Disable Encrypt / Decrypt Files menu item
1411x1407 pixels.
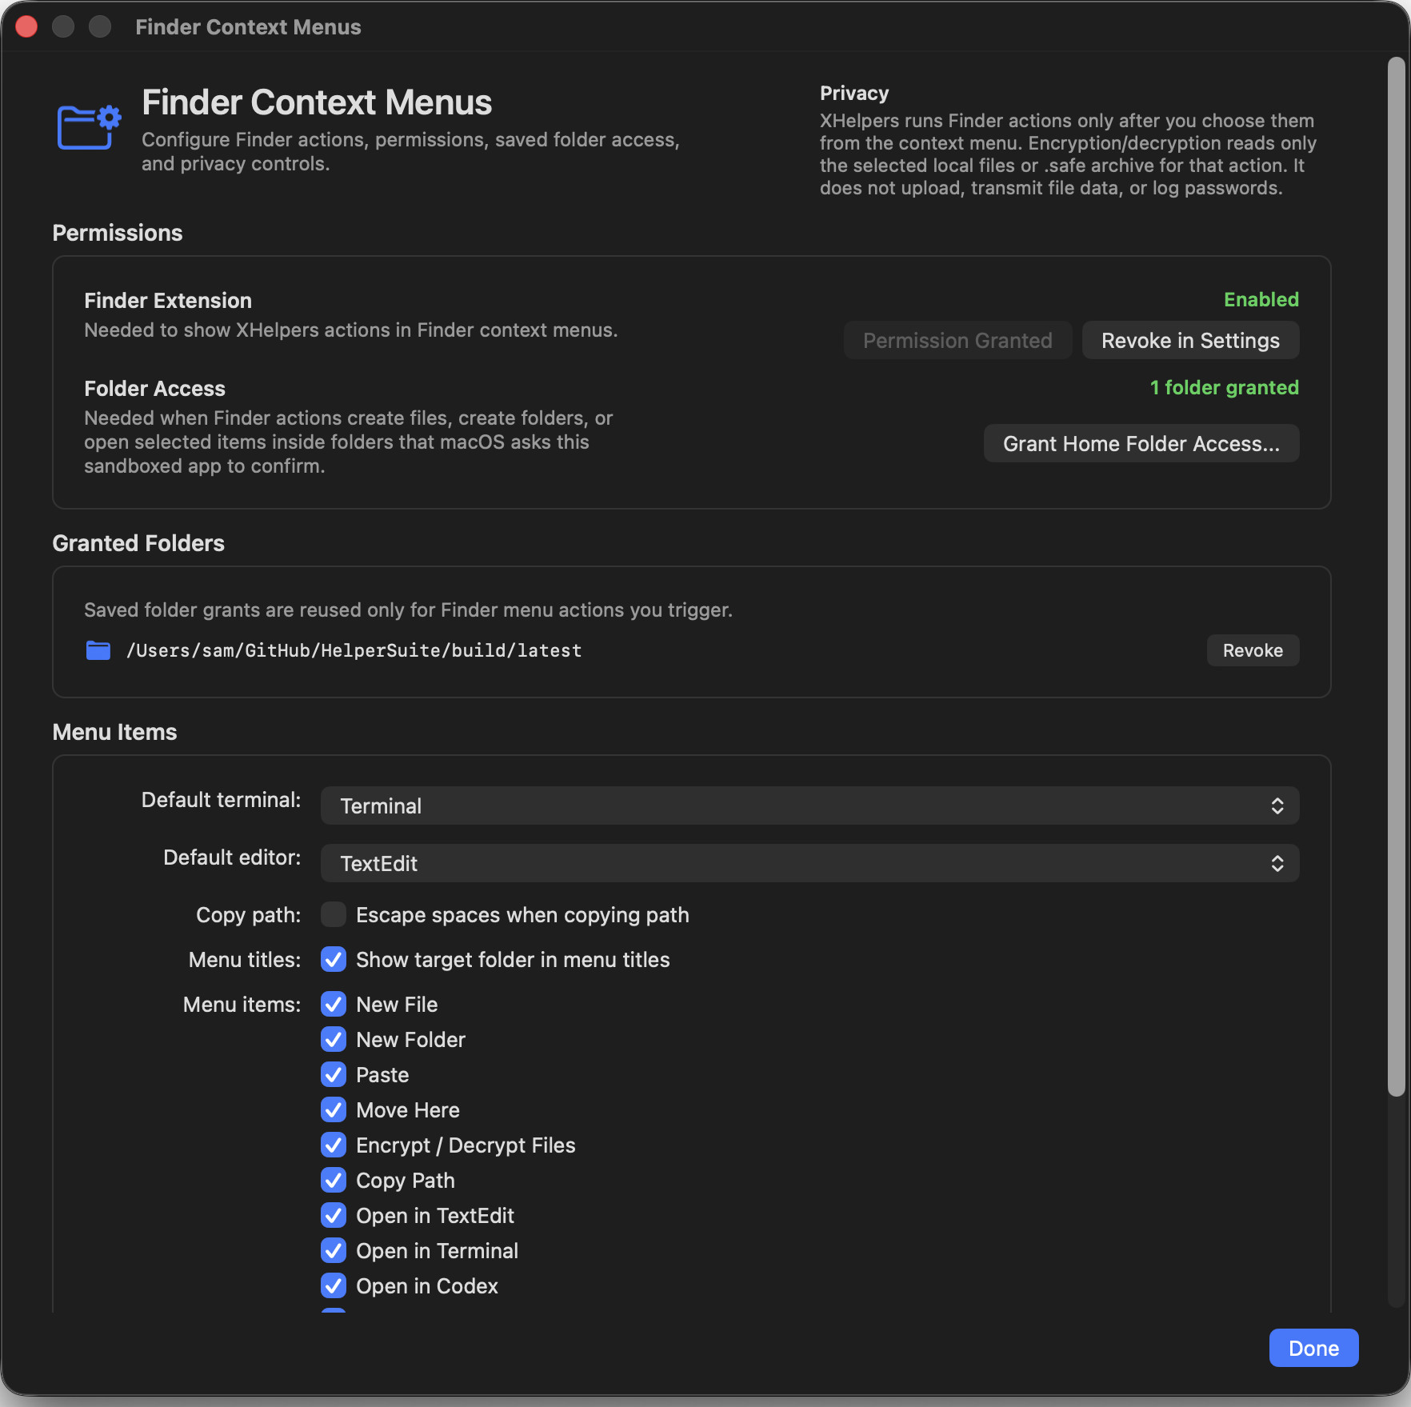click(x=334, y=1145)
